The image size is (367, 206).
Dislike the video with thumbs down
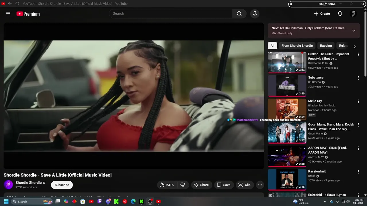183,185
